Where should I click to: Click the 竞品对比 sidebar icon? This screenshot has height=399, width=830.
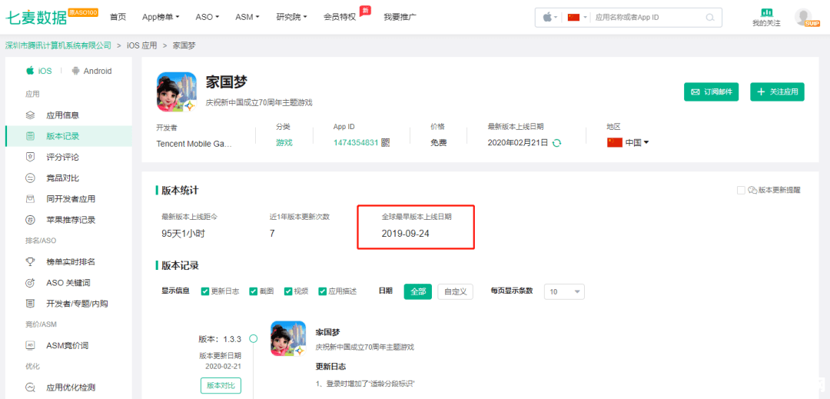coord(30,178)
